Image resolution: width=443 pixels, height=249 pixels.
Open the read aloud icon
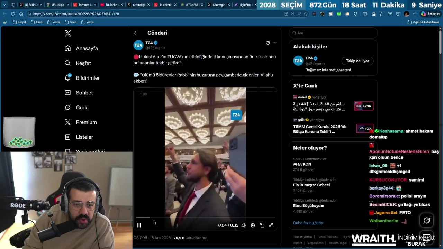(299, 14)
